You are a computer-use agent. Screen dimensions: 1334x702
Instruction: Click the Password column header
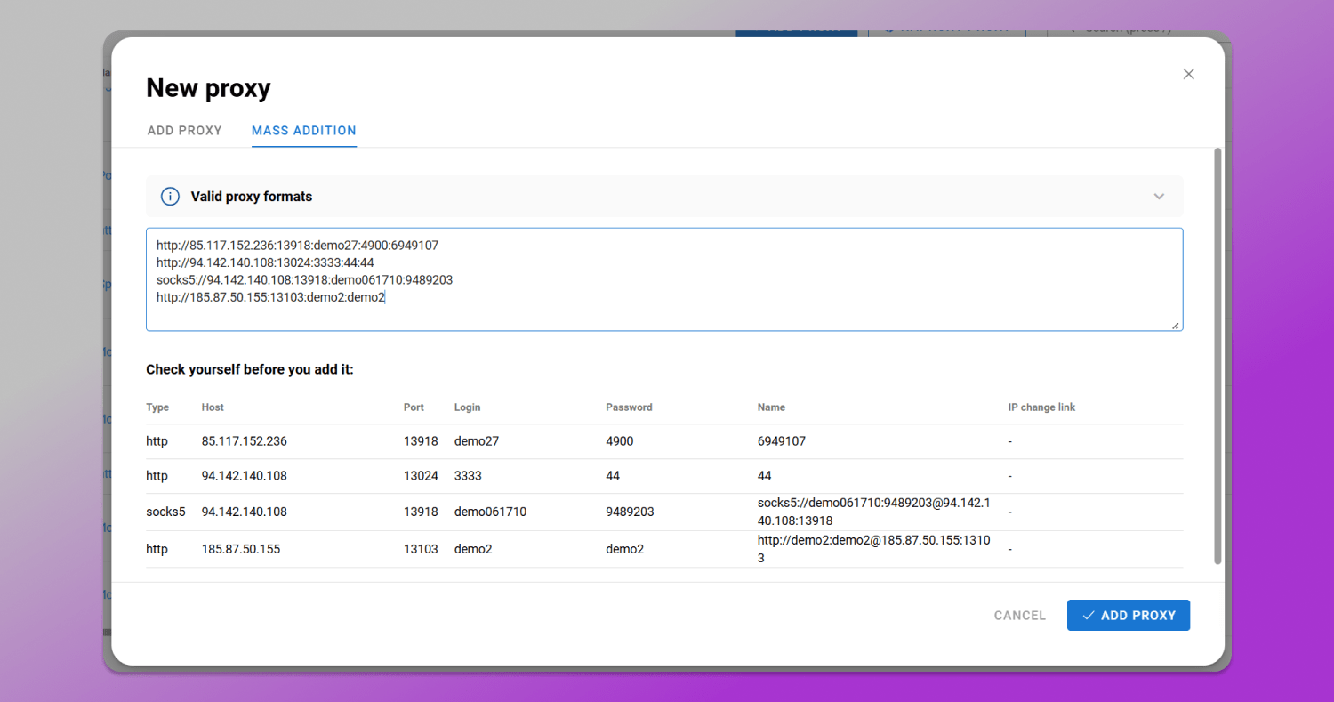(629, 407)
